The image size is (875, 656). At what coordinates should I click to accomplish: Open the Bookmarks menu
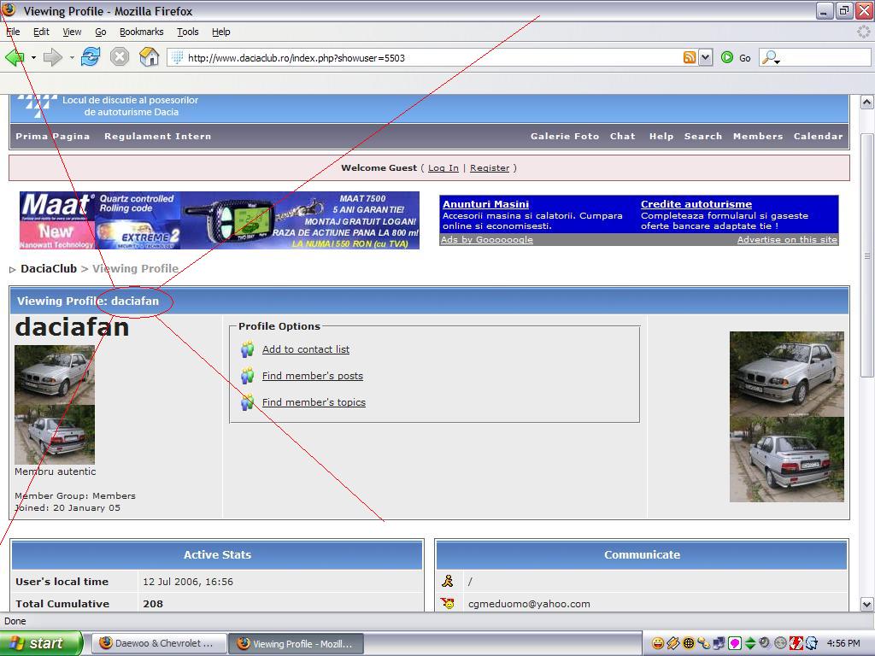142,32
